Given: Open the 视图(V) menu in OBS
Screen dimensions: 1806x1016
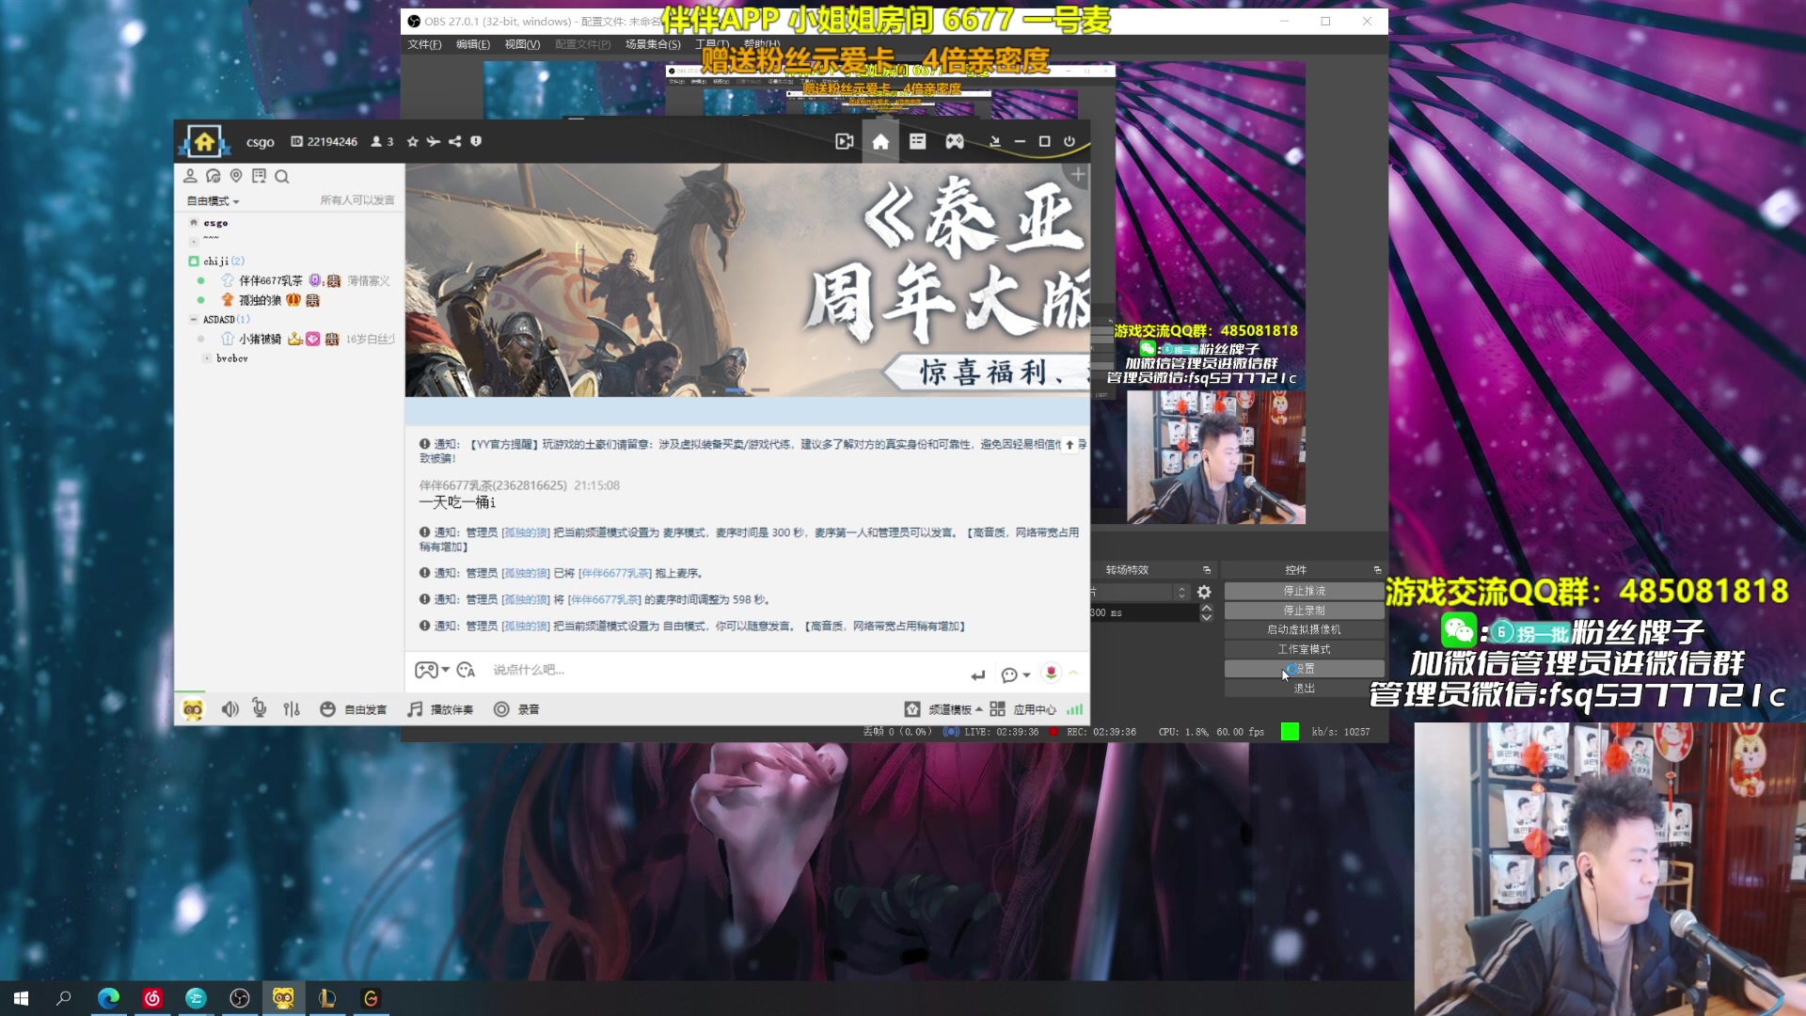Looking at the screenshot, I should pyautogui.click(x=522, y=44).
